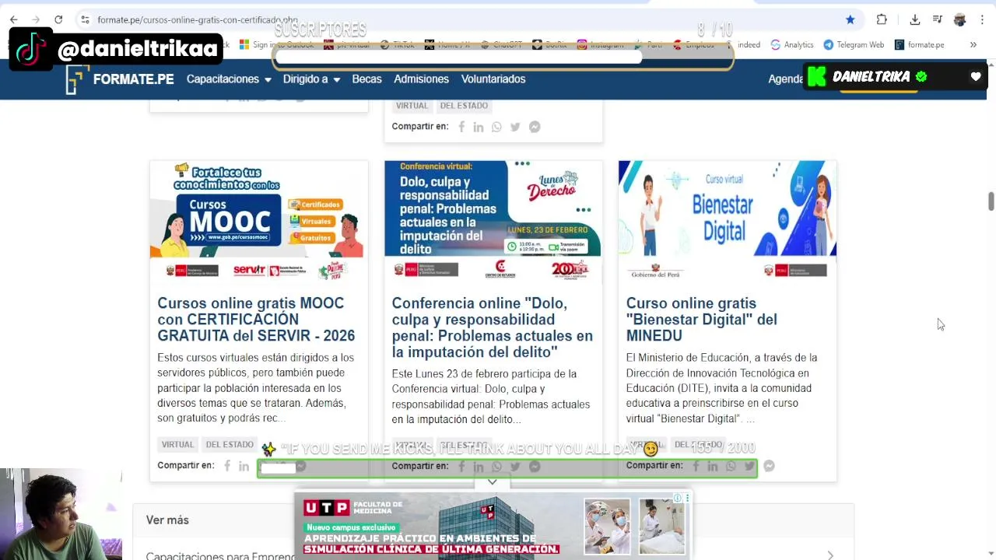Share Dolo, culpa conference on WhatsApp
This screenshot has width=996, height=560.
tap(496, 466)
